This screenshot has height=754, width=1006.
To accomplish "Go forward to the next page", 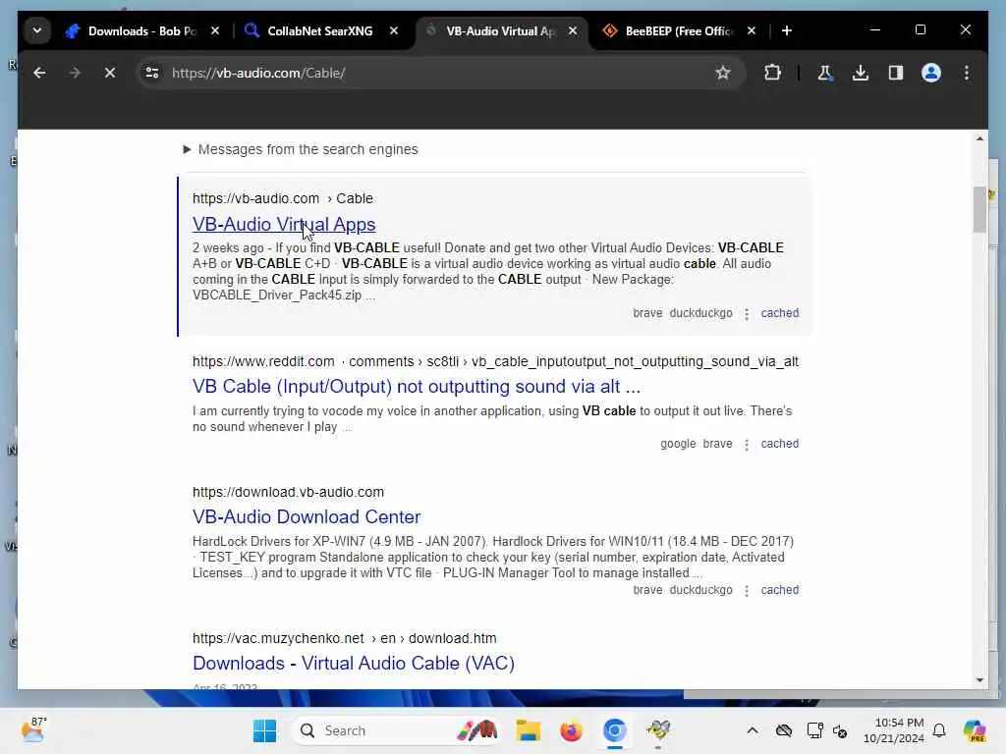I will [75, 73].
